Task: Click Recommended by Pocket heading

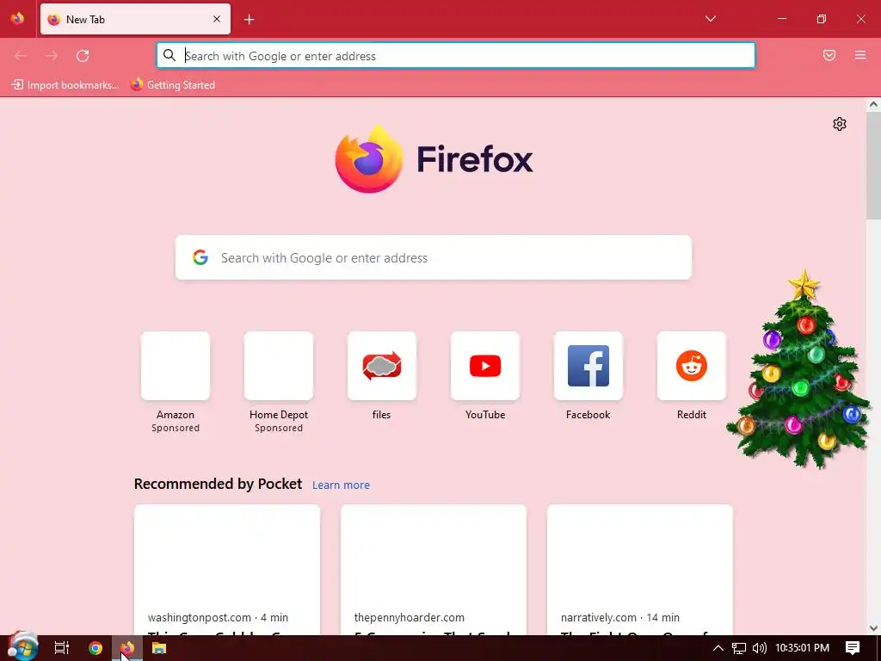Action: [x=218, y=484]
